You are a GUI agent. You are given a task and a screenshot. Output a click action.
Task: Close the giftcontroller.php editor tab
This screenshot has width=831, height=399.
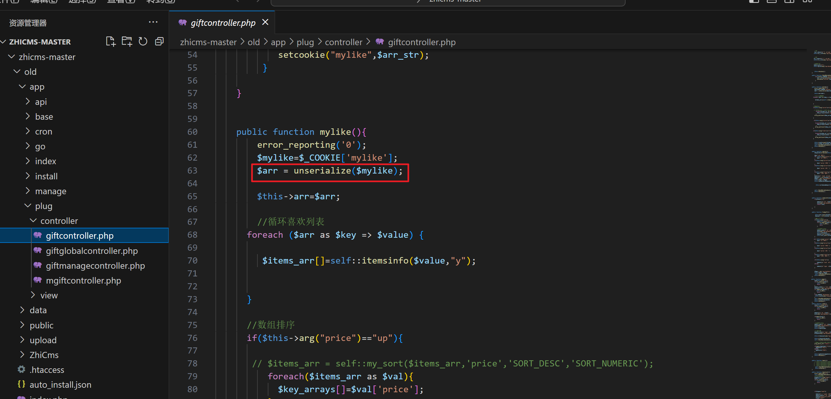pos(265,22)
